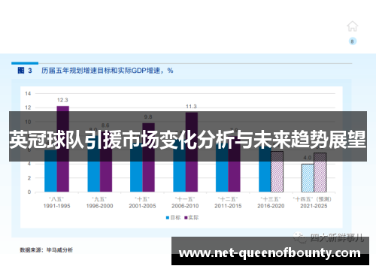Click the purple actual bar for 1991-1995
The height and width of the screenshot is (272, 376).
click(x=63, y=149)
